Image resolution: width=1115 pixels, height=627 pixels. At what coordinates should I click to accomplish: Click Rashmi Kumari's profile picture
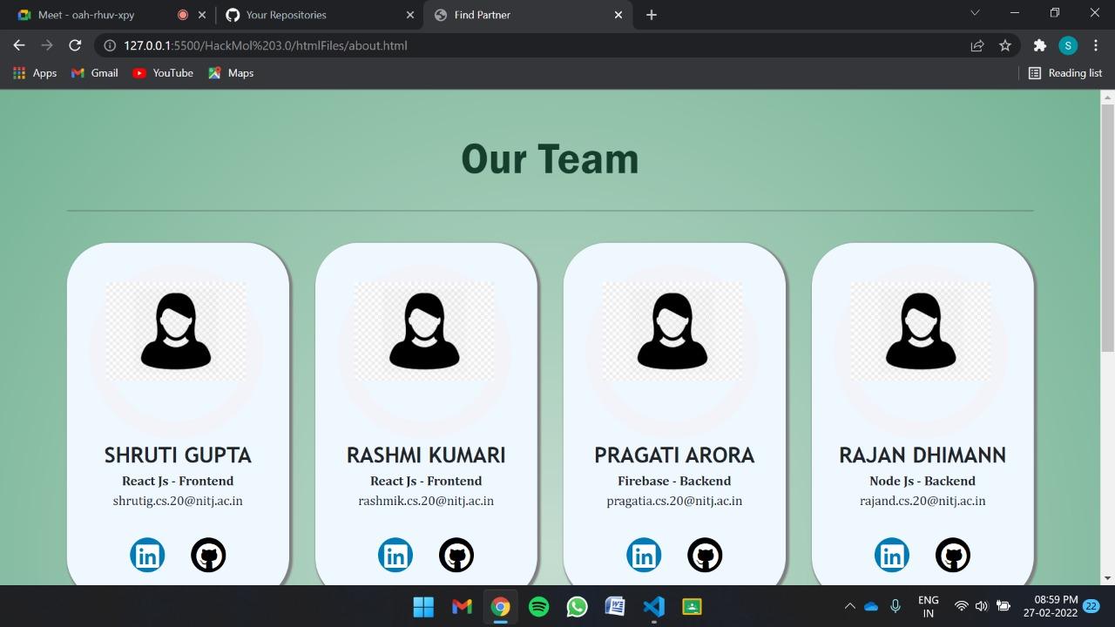point(424,332)
